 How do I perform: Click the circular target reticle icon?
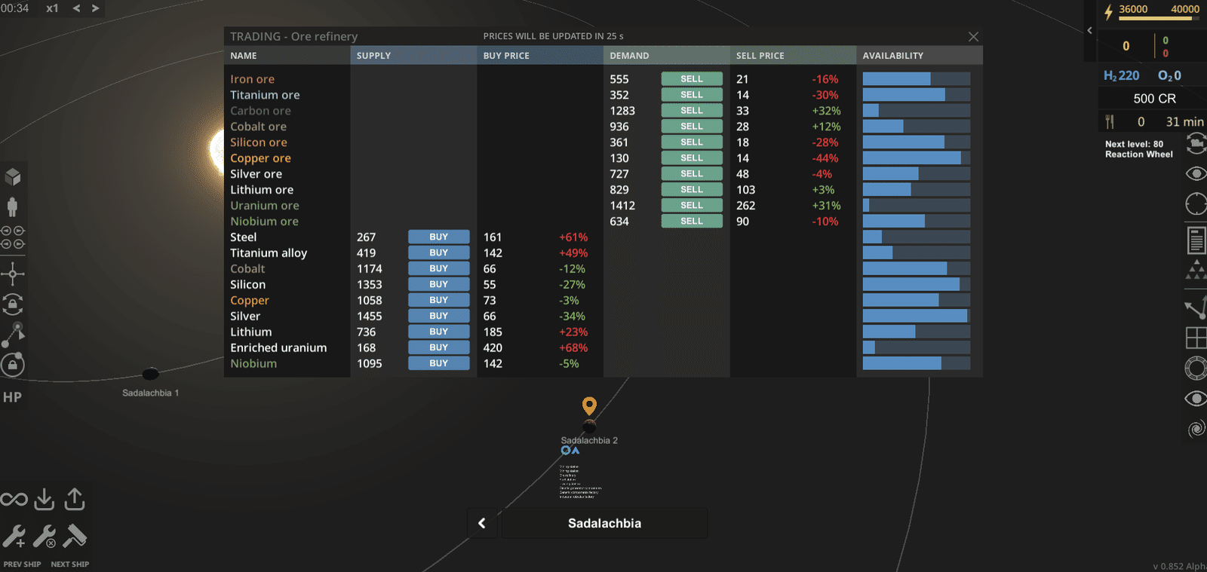pos(1196,204)
